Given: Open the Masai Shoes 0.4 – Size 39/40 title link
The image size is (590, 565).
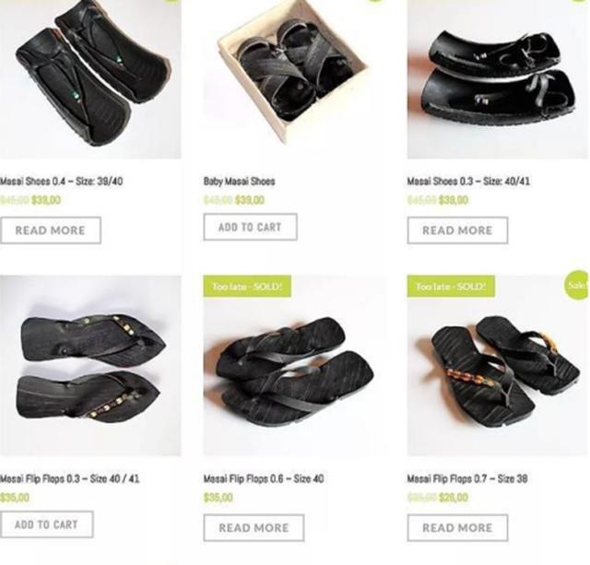Looking at the screenshot, I should 62,182.
